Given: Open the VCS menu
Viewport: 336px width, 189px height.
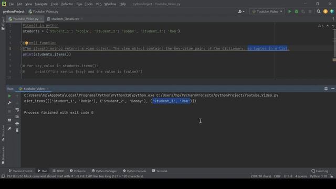Looking at the screenshot, I should click(x=99, y=4).
